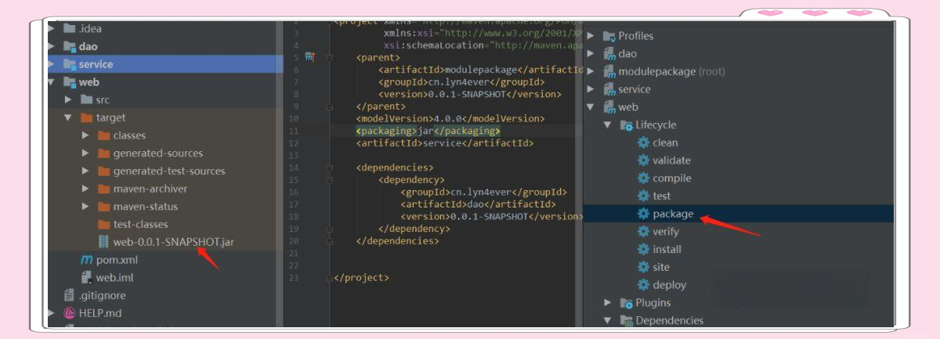Click the deploy lifecycle gear icon
The height and width of the screenshot is (339, 940).
tap(643, 285)
